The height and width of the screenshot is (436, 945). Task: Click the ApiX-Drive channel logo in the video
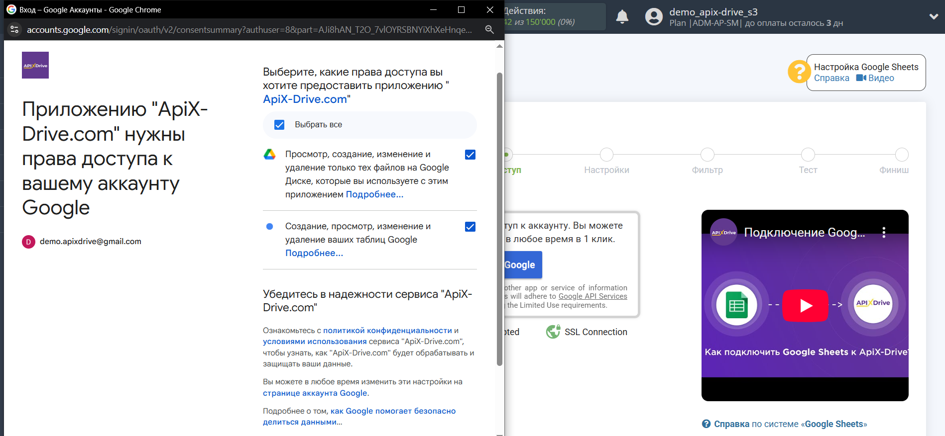[723, 232]
